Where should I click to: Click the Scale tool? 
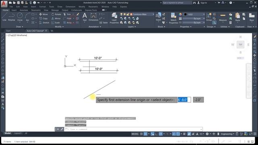pyautogui.click(x=56, y=23)
